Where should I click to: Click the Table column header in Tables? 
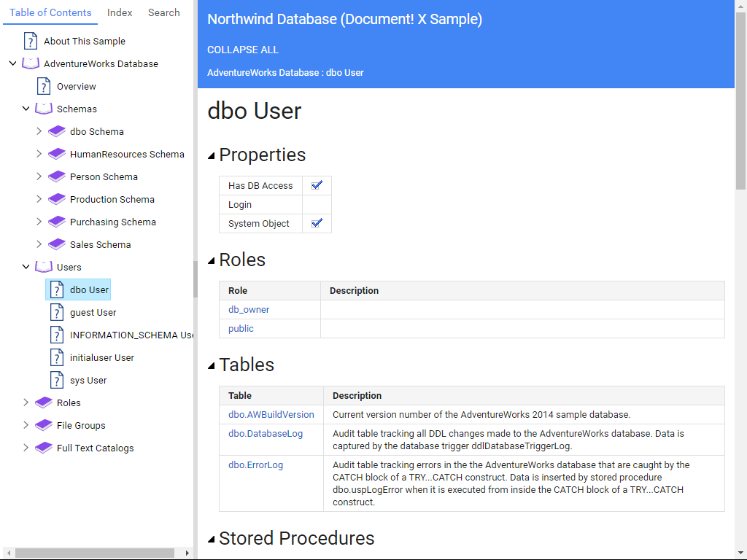[x=271, y=395]
